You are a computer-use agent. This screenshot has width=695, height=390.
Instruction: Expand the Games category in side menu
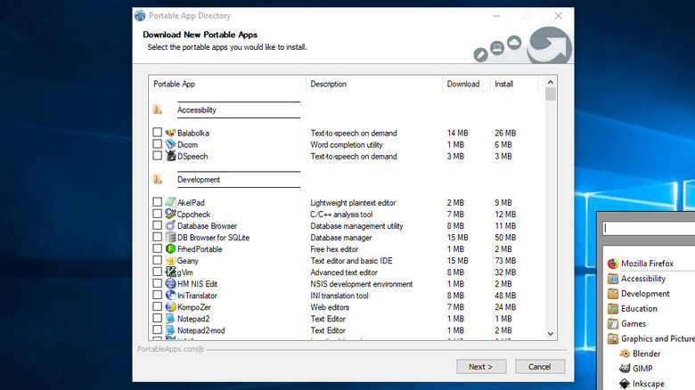pyautogui.click(x=634, y=323)
